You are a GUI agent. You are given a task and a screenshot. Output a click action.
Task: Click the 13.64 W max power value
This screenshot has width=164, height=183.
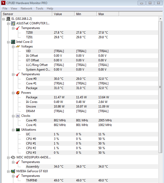[x=104, y=97]
